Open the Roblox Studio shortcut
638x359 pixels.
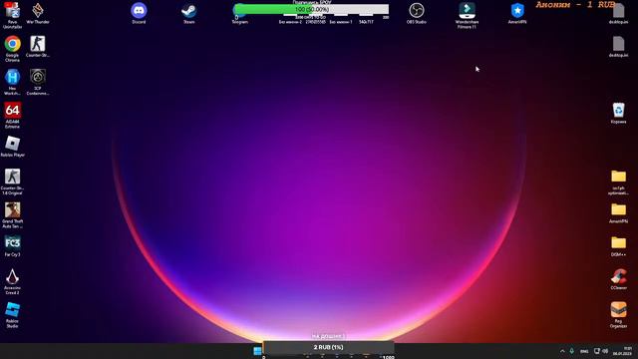(12, 314)
